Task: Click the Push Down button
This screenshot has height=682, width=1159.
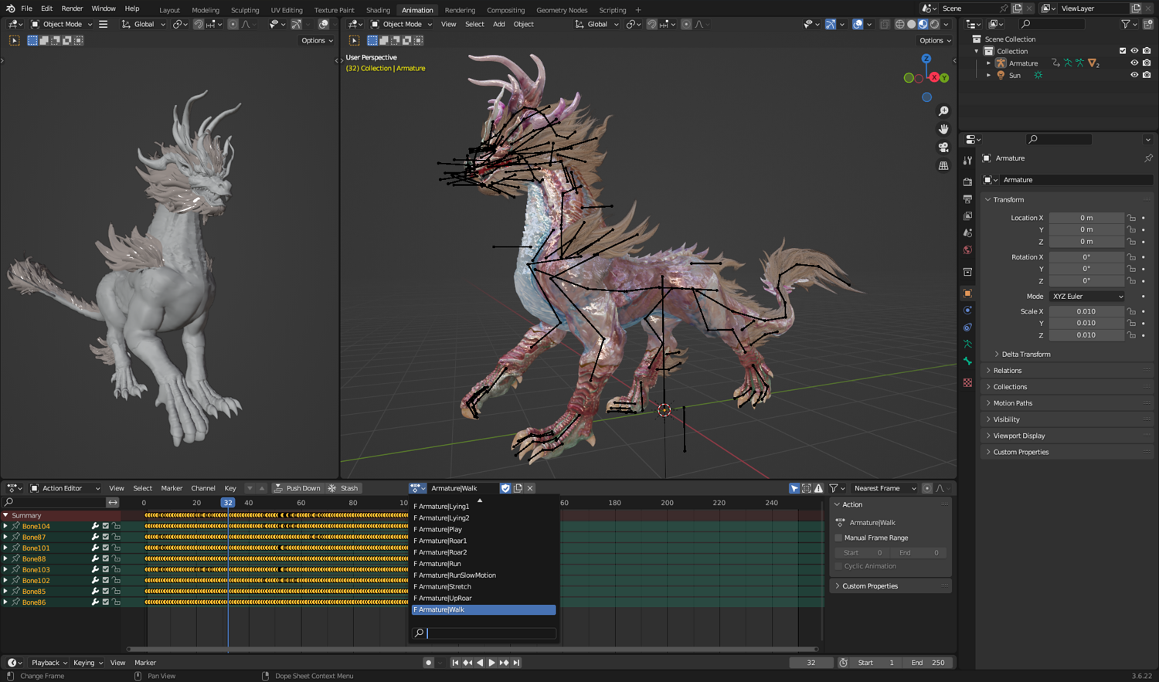Action: (297, 488)
